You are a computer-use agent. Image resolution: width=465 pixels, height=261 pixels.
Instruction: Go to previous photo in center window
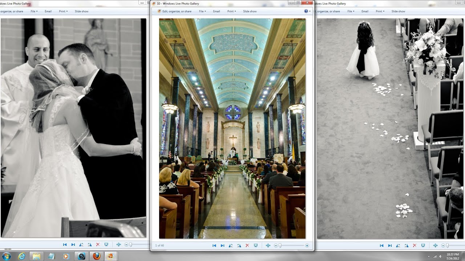tap(214, 245)
